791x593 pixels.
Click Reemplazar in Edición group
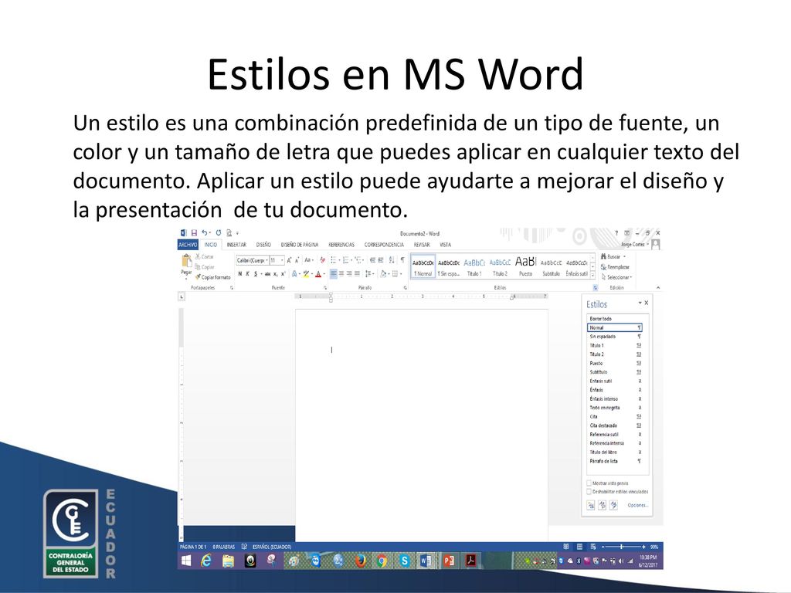(x=615, y=266)
